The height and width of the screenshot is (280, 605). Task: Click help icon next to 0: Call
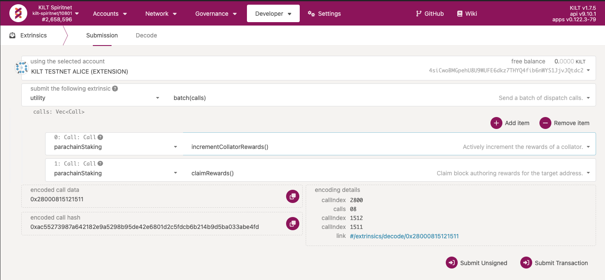100,137
